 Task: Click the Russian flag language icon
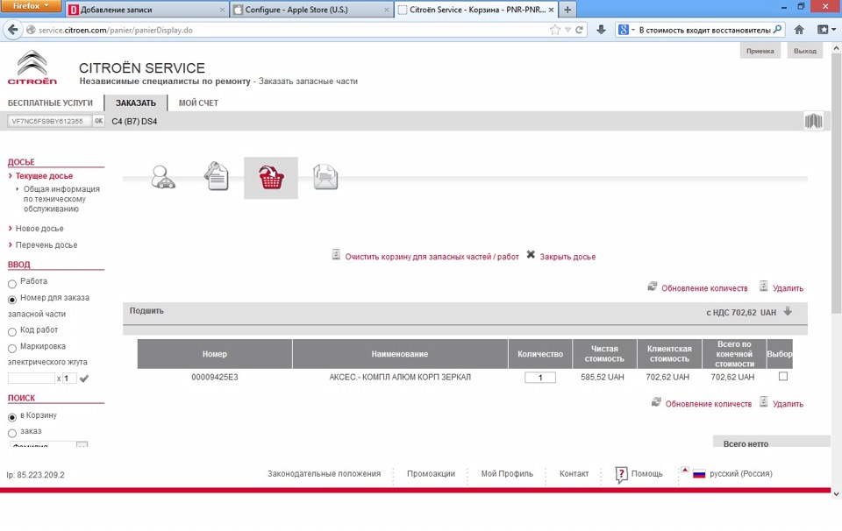tap(699, 474)
